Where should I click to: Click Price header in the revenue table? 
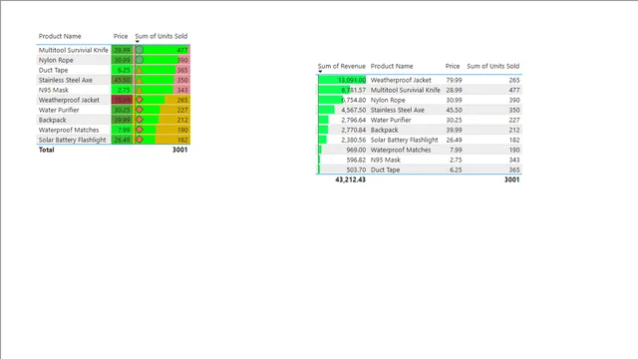[x=452, y=66]
